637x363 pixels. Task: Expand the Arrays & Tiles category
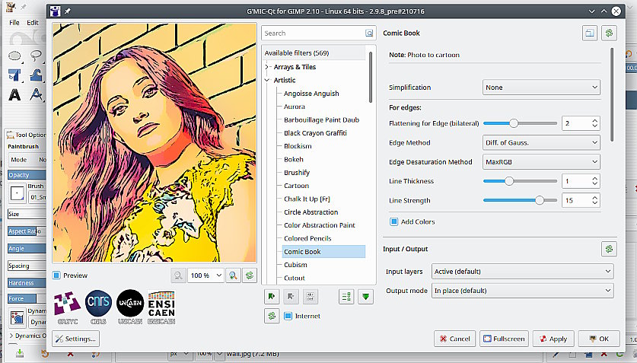(x=268, y=67)
